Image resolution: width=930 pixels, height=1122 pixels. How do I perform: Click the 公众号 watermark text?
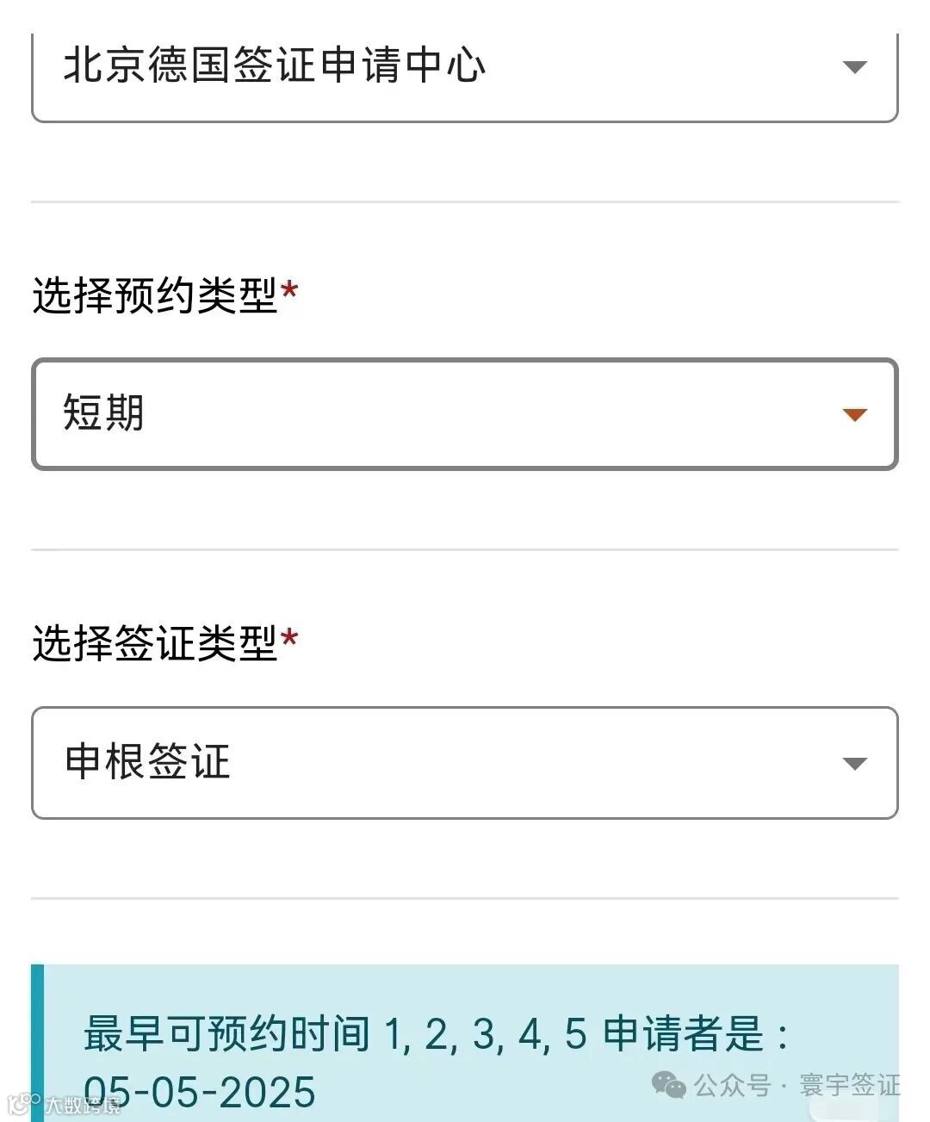point(732,1085)
